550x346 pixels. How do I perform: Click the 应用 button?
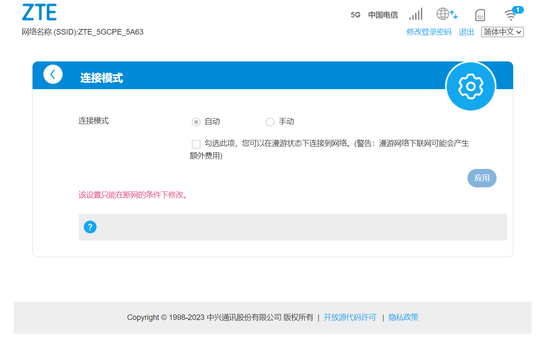pos(482,178)
